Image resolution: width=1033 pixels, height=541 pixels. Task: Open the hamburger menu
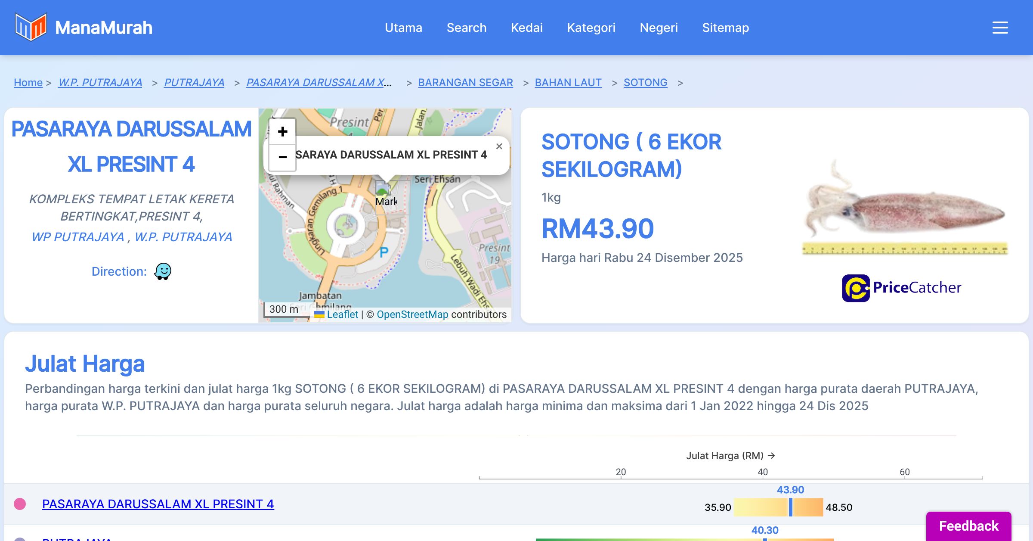pyautogui.click(x=1000, y=28)
